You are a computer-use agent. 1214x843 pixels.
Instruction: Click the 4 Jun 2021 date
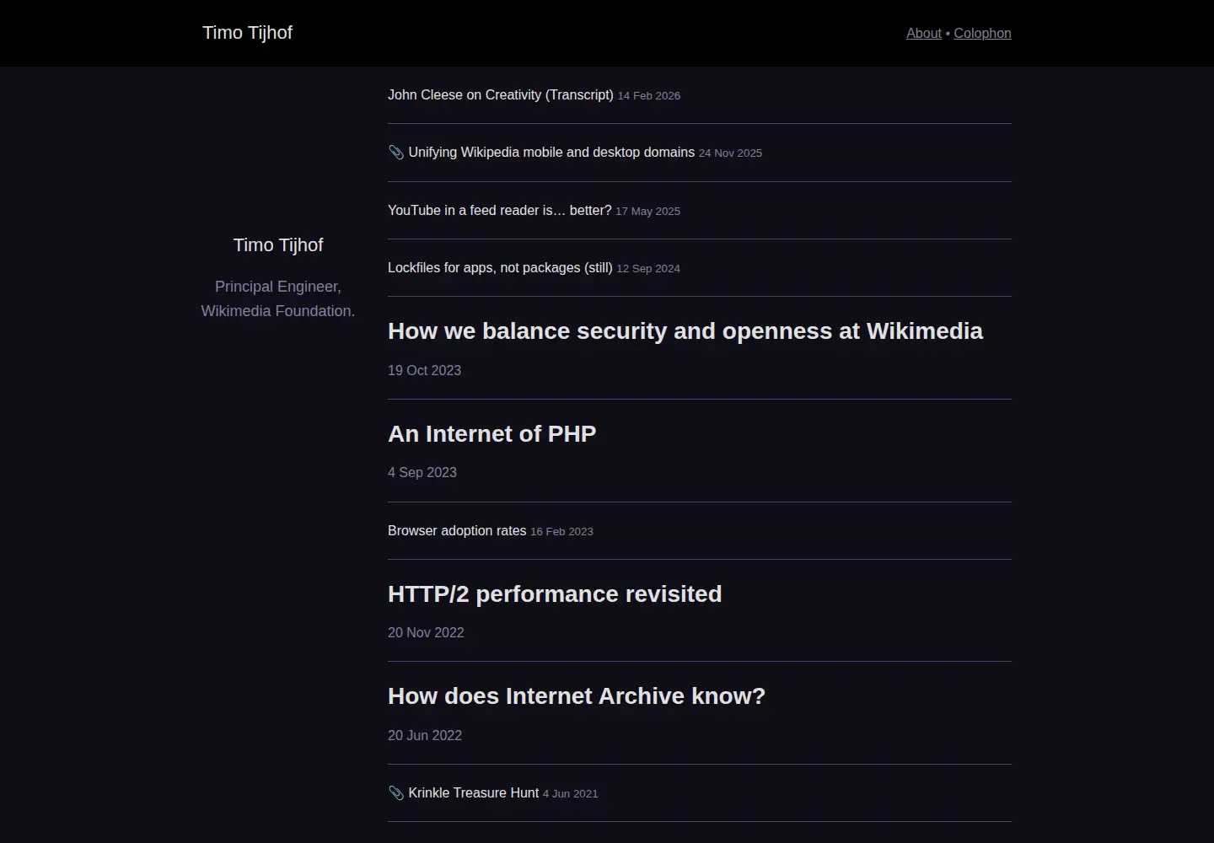coord(570,794)
